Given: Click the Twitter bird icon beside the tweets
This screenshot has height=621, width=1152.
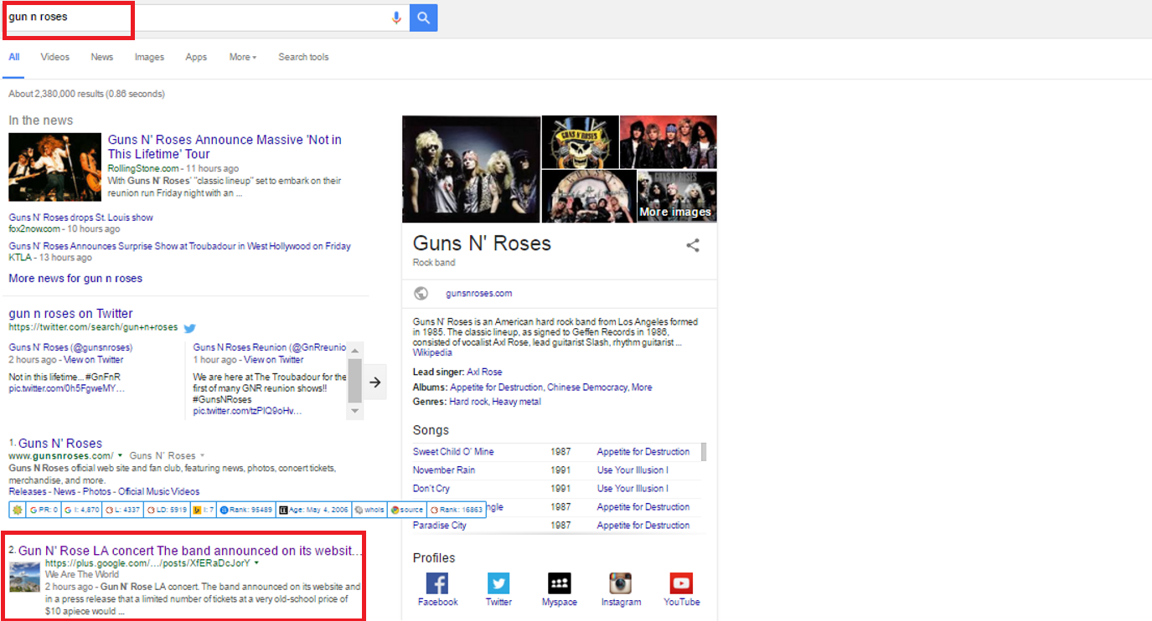Looking at the screenshot, I should coord(189,328).
